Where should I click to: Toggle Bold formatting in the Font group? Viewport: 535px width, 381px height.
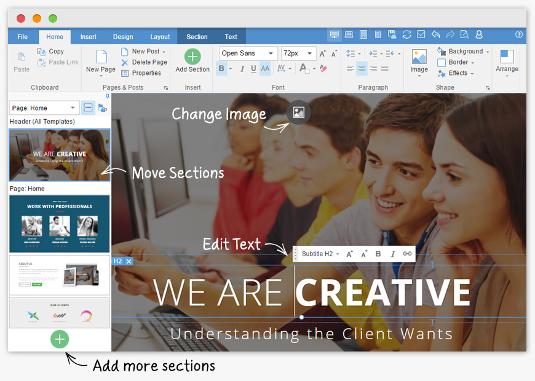222,69
